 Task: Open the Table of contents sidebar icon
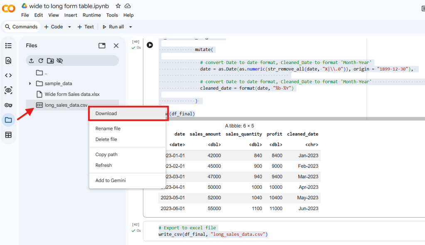pos(8,46)
